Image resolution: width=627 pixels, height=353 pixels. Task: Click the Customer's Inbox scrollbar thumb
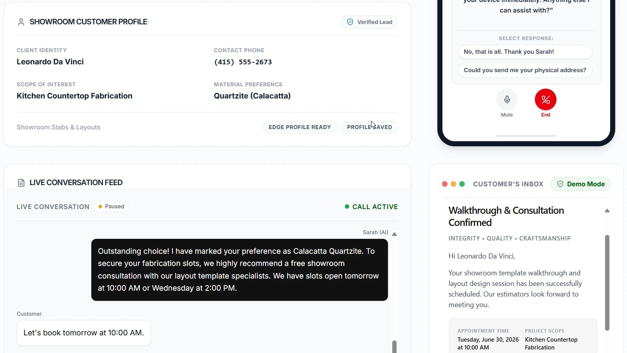point(607,282)
